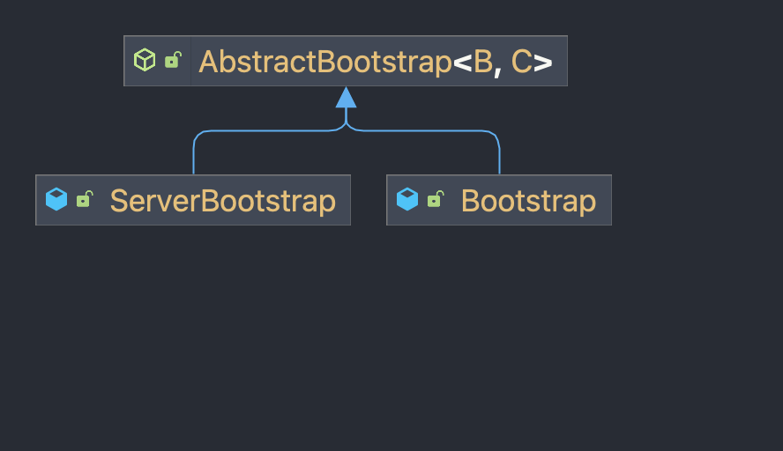Select the AbstractBootstrap class name text
Viewport: 783px width, 451px height.
[325, 62]
